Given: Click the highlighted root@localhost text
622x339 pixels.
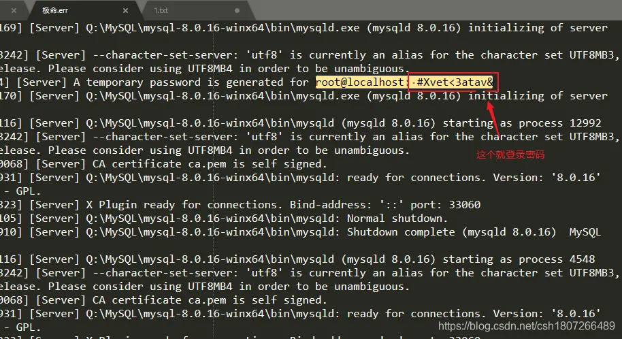Looking at the screenshot, I should [x=360, y=82].
